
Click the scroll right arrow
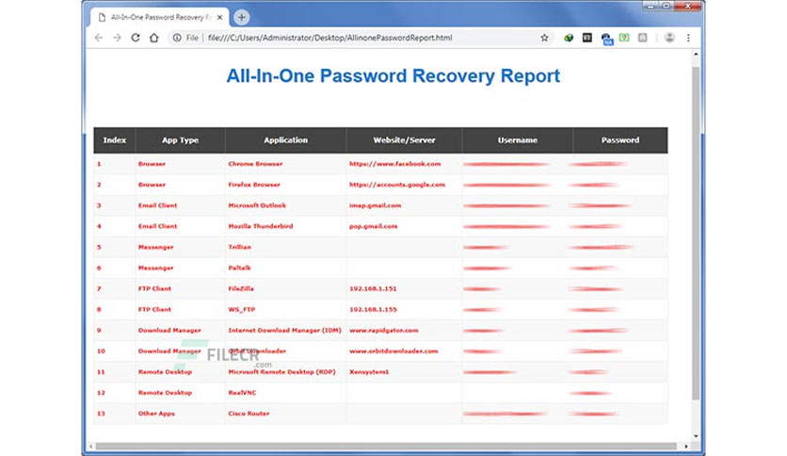coord(686,446)
